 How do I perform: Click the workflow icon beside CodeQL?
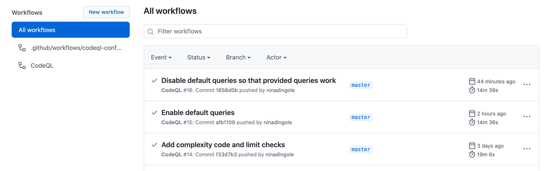pos(22,66)
